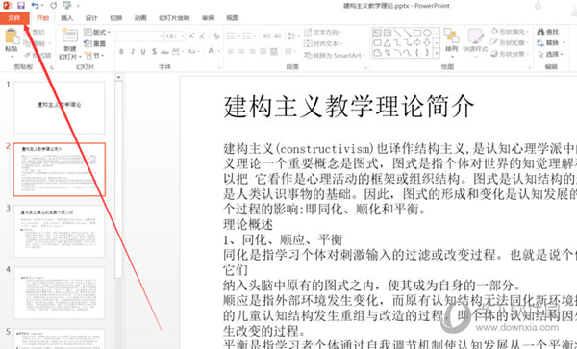Viewport: 577px width, 349px height.
Task: Open the 切换 (Transitions) tab
Action: [116, 18]
